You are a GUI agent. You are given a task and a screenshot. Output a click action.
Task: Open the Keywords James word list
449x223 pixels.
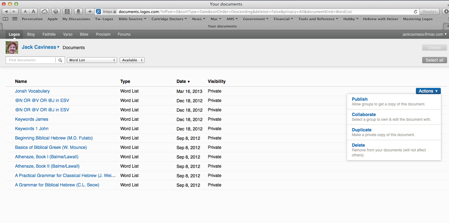(x=32, y=119)
